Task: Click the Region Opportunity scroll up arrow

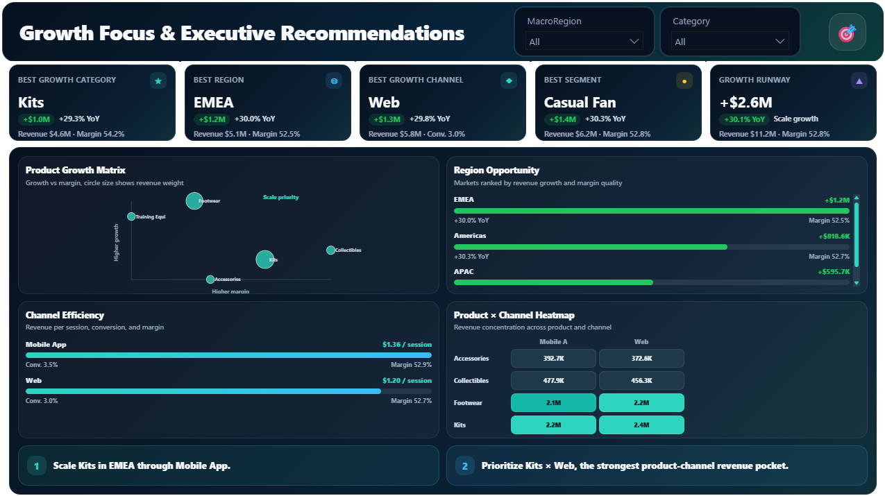Action: tap(856, 198)
